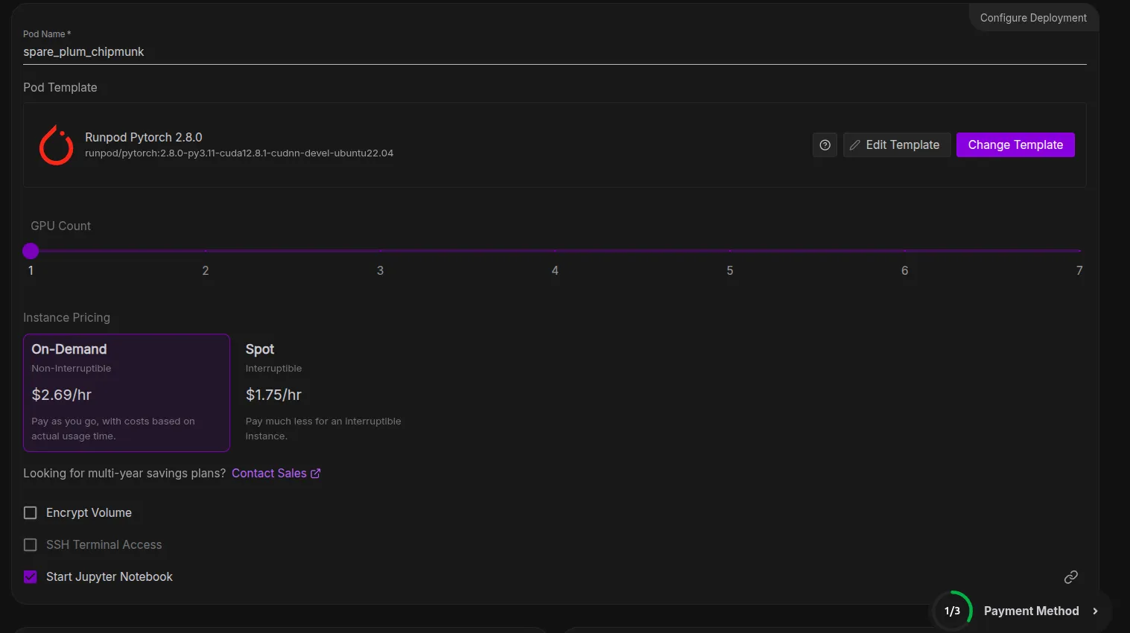Set GPU Count slider to 2
Screen dimensions: 1130x633
(206, 251)
